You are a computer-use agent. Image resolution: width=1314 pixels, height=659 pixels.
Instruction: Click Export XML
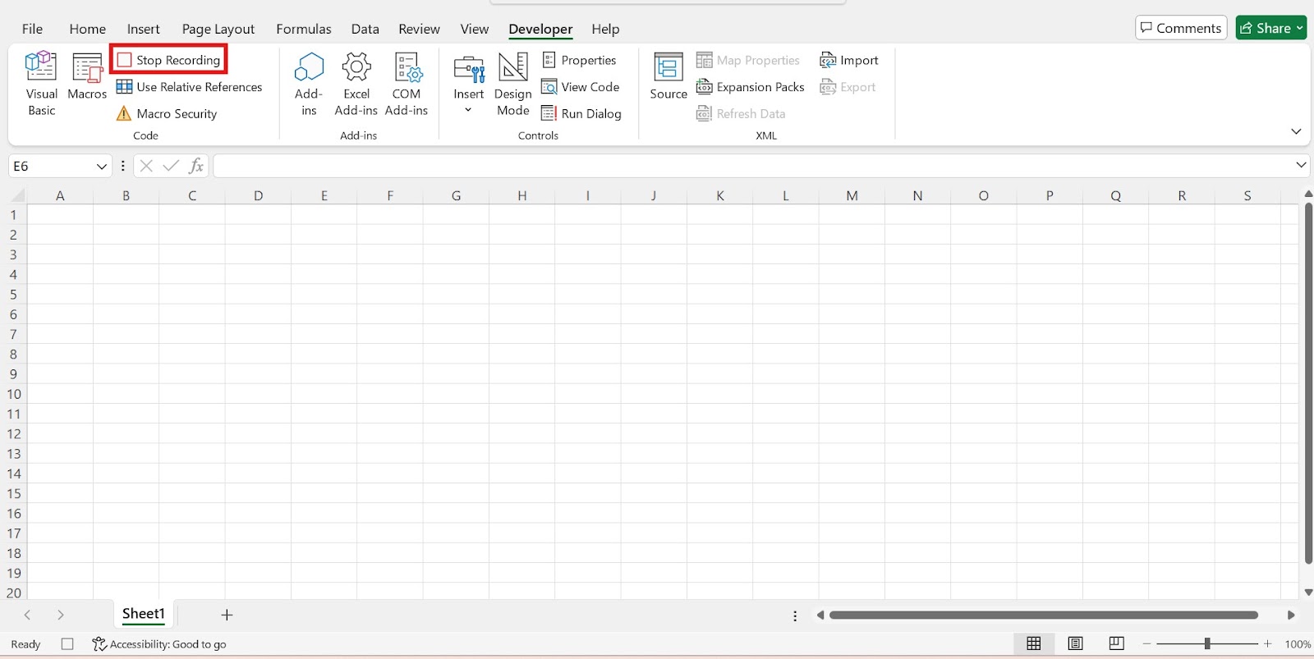pyautogui.click(x=848, y=87)
